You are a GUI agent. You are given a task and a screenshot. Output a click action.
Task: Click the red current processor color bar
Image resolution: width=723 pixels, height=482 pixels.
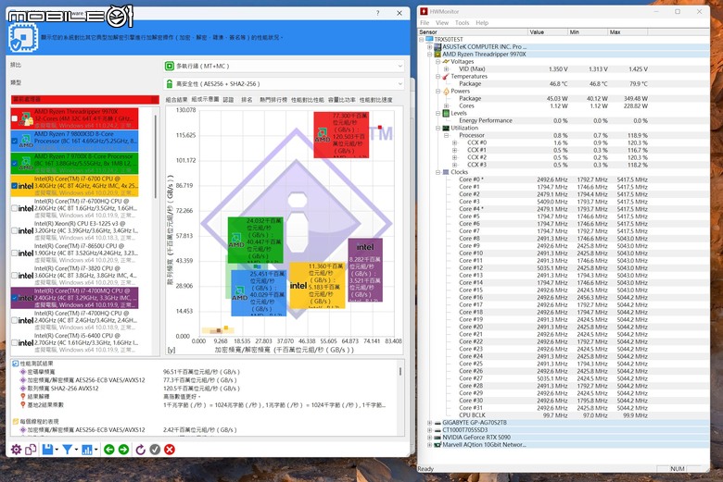84,99
